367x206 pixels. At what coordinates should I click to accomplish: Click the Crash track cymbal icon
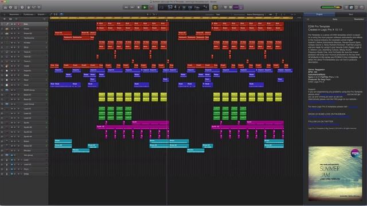pyautogui.click(x=7, y=66)
